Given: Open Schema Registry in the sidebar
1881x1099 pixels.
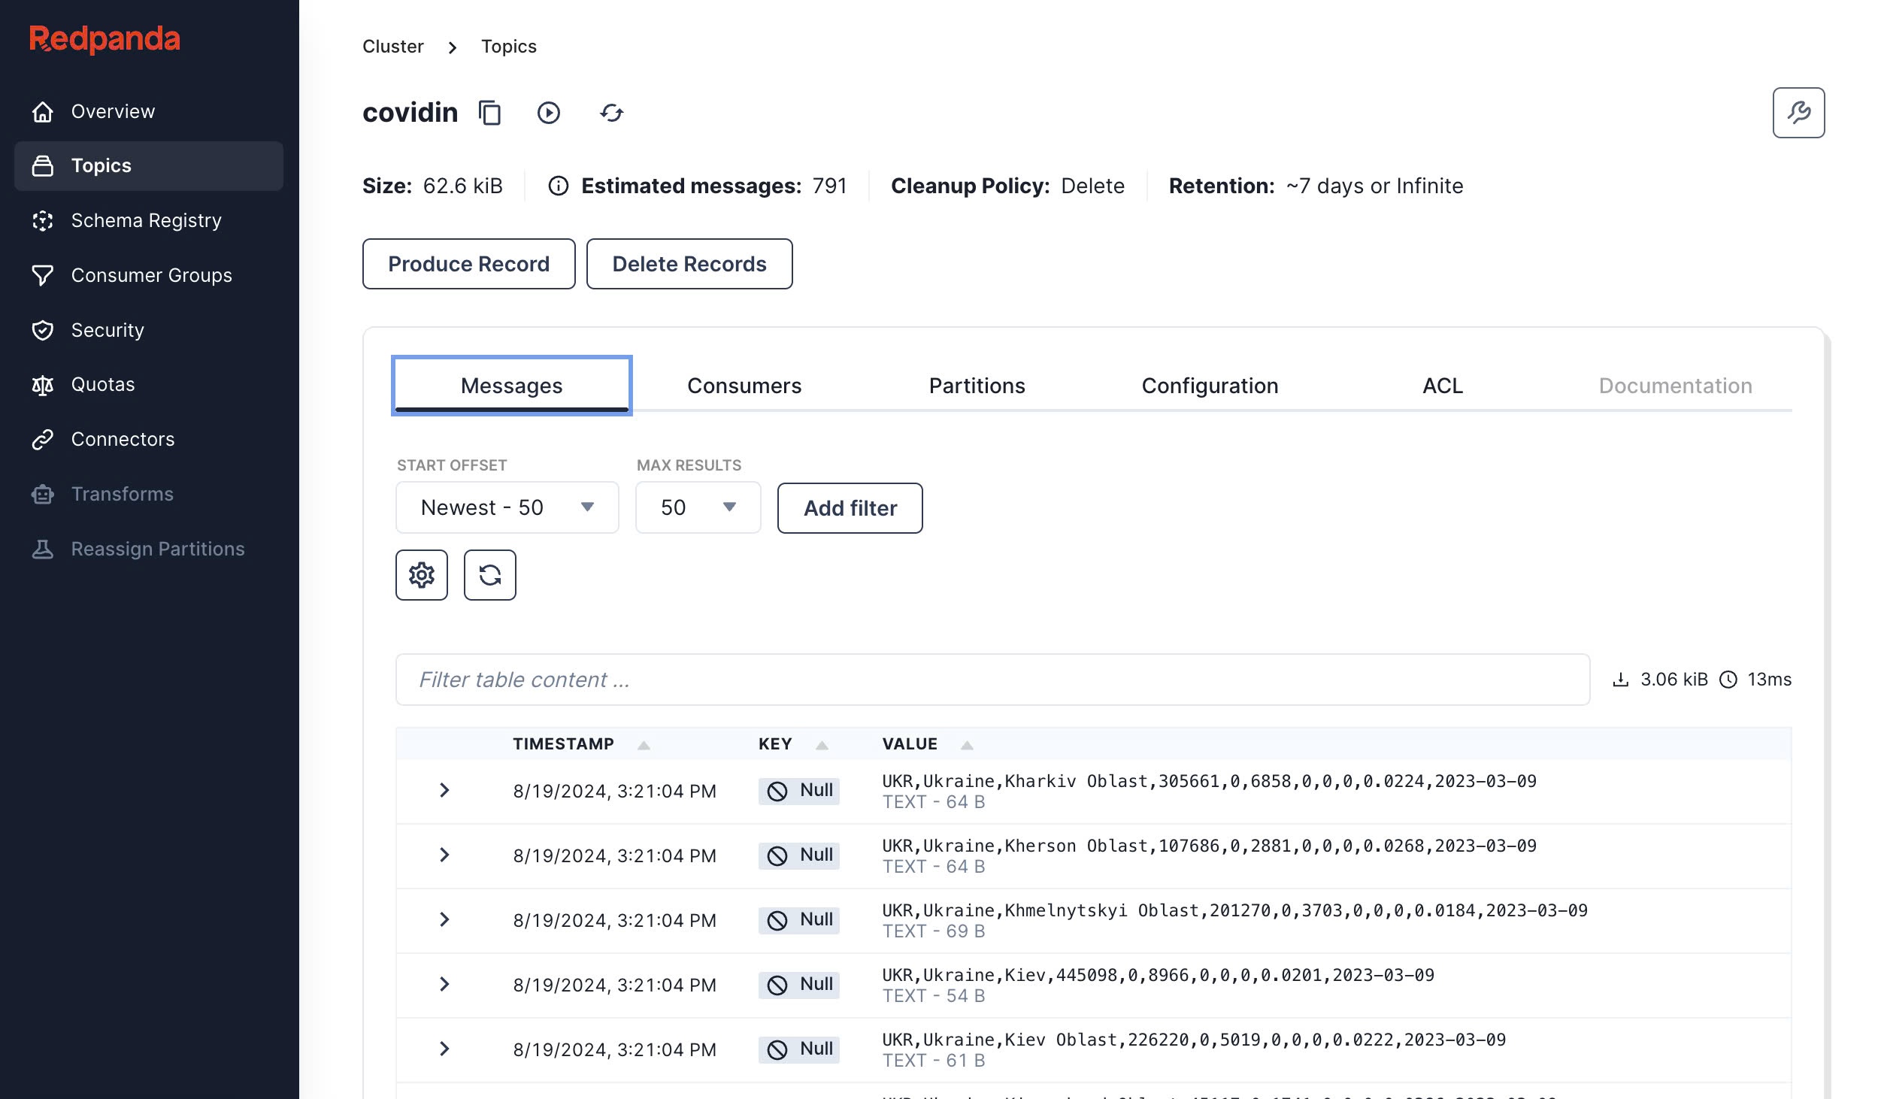Looking at the screenshot, I should 149,220.
